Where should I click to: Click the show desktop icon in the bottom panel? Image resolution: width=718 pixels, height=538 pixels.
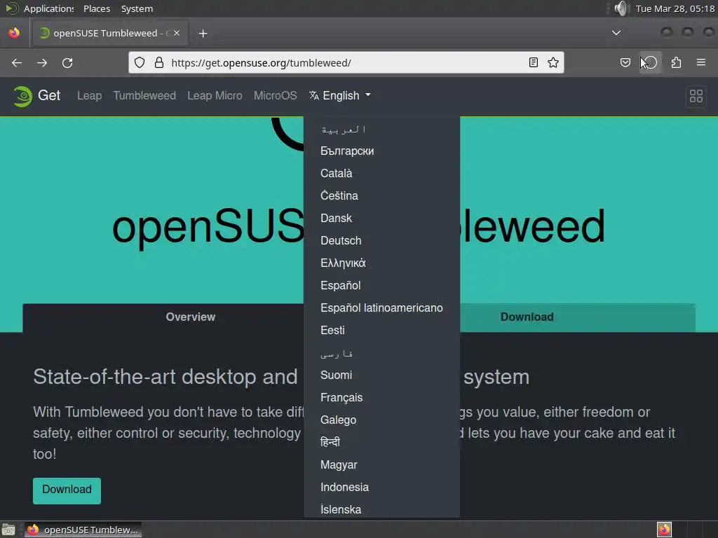pos(8,530)
